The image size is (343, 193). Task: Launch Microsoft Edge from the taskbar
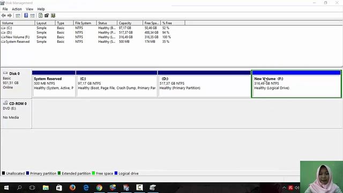tap(86, 188)
